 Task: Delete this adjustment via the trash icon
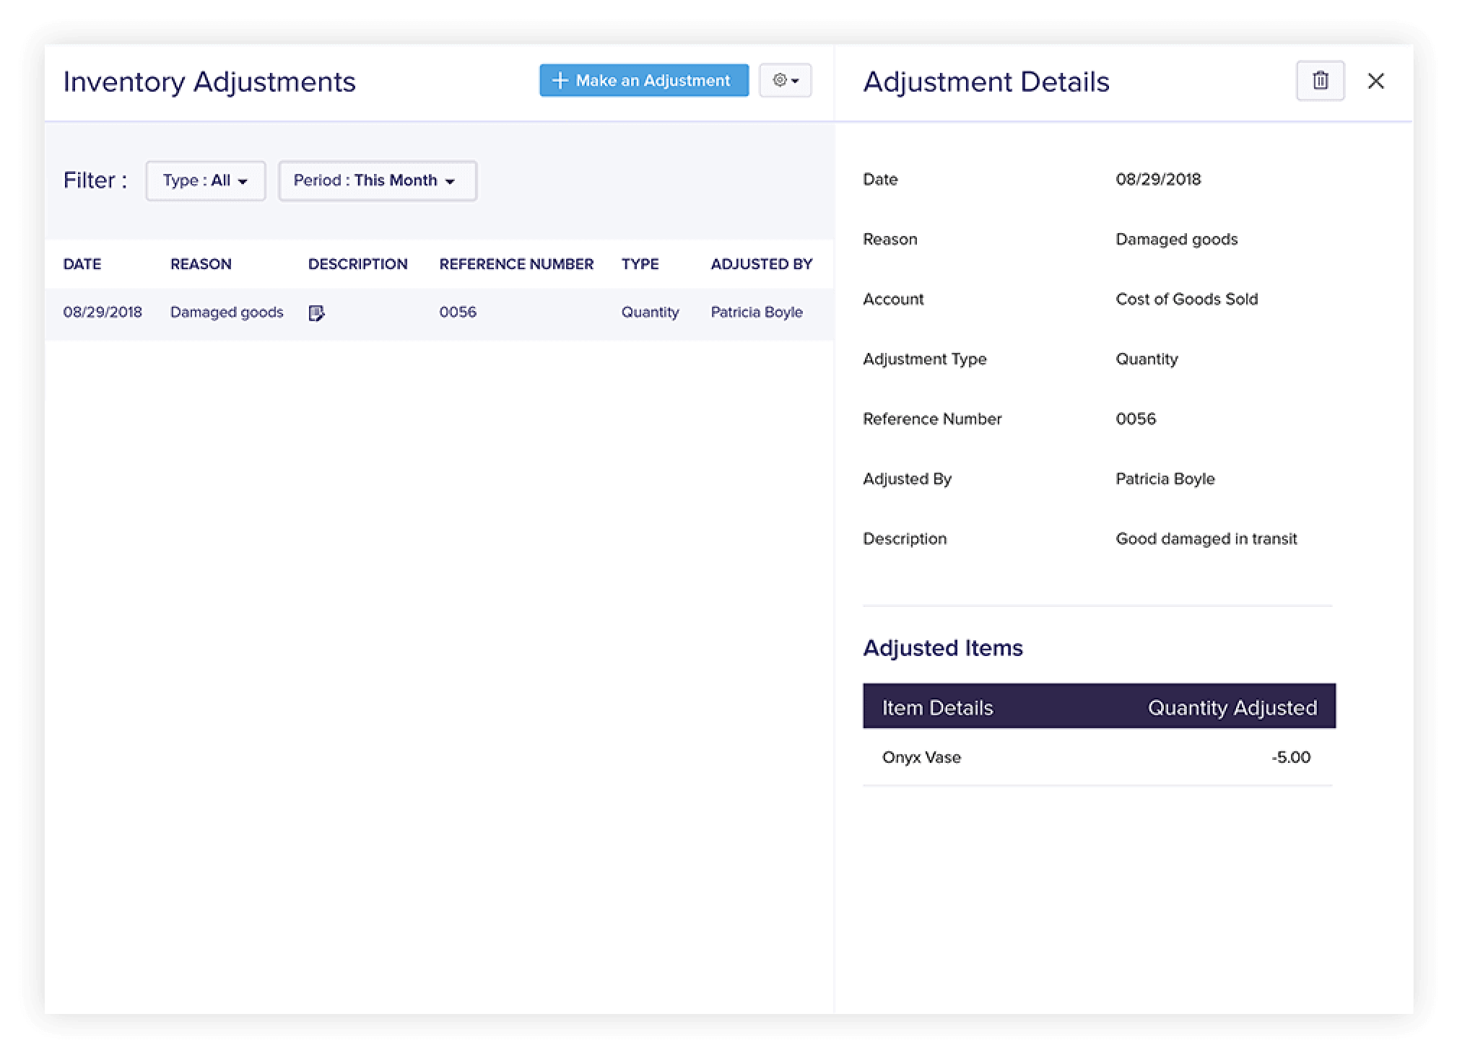[x=1320, y=81]
